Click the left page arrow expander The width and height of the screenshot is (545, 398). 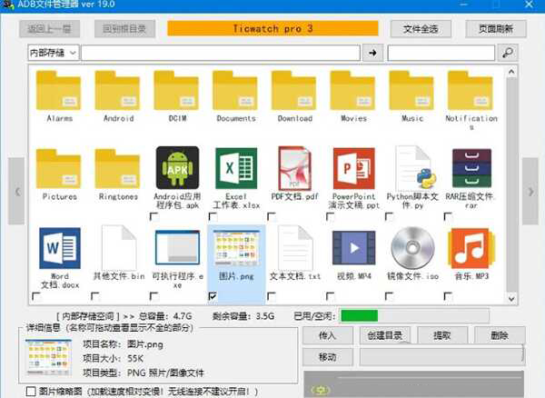point(15,192)
